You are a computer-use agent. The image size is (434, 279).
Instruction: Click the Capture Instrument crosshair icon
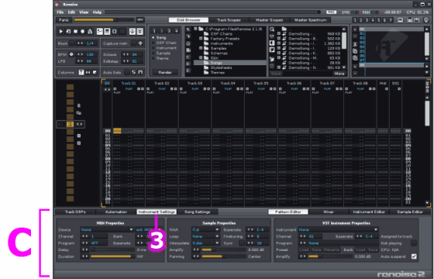140,43
